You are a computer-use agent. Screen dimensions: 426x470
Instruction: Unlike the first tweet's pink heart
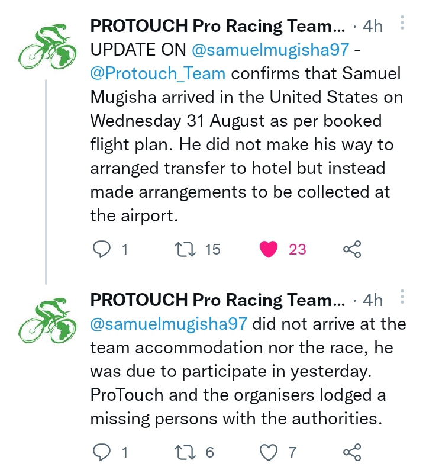click(269, 249)
